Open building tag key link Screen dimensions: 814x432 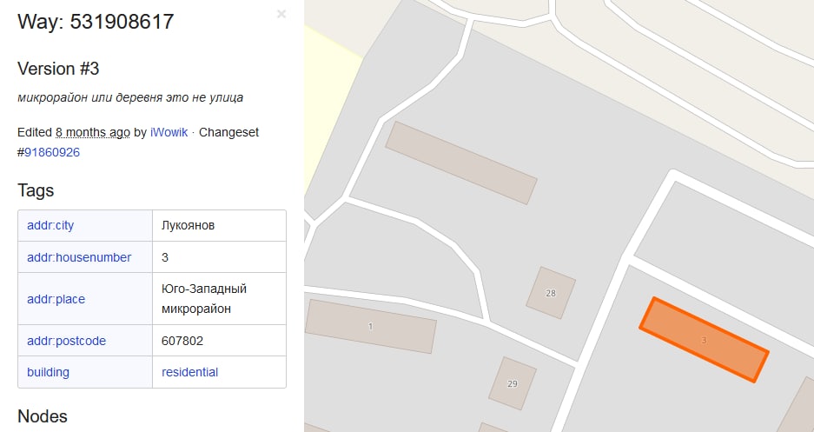[48, 372]
